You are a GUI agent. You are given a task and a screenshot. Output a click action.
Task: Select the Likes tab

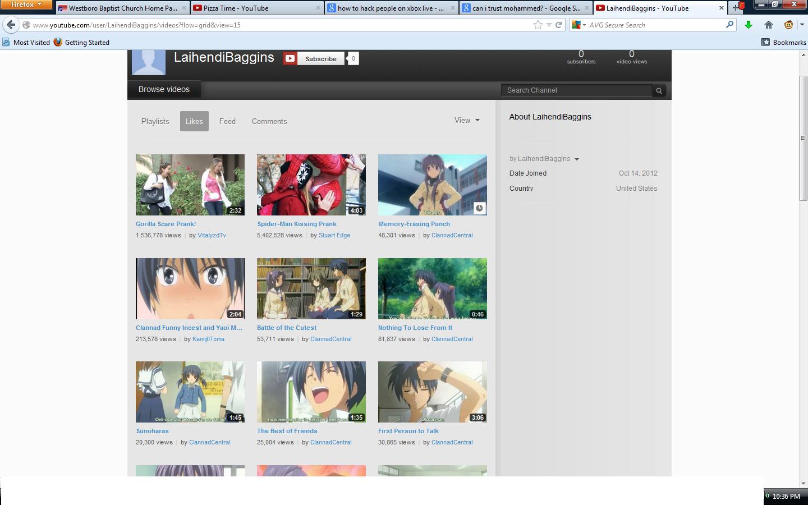194,121
